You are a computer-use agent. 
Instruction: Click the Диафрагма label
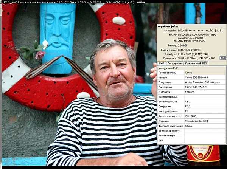[165, 107]
